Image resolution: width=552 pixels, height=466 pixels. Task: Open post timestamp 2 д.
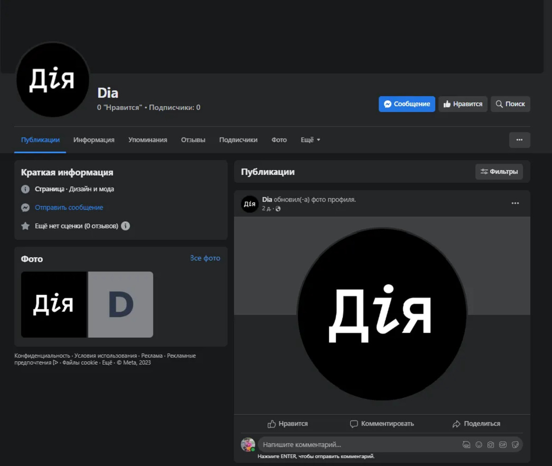click(266, 208)
